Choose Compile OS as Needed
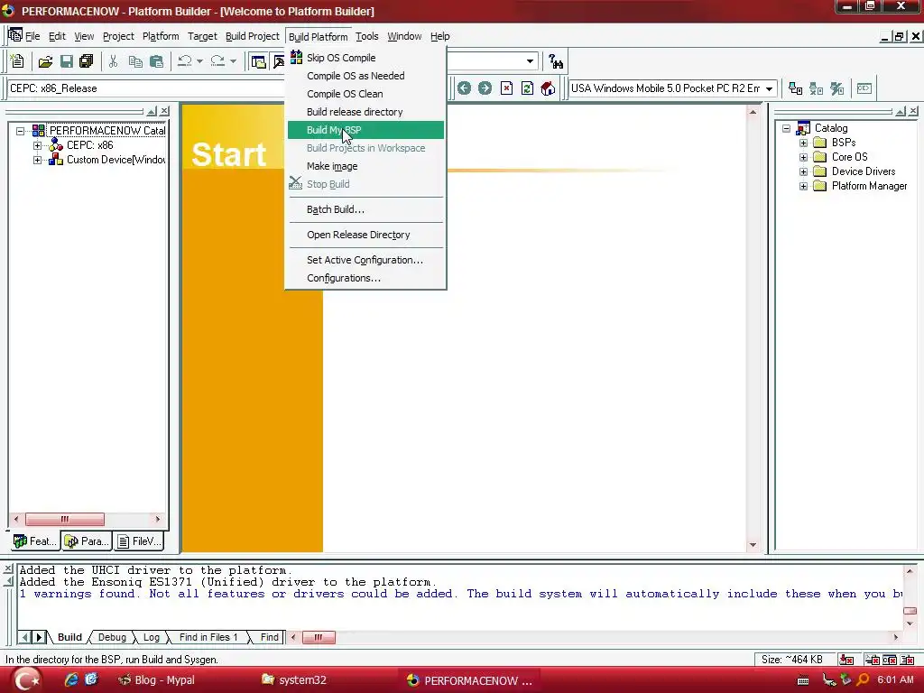924x693 pixels. [365, 76]
